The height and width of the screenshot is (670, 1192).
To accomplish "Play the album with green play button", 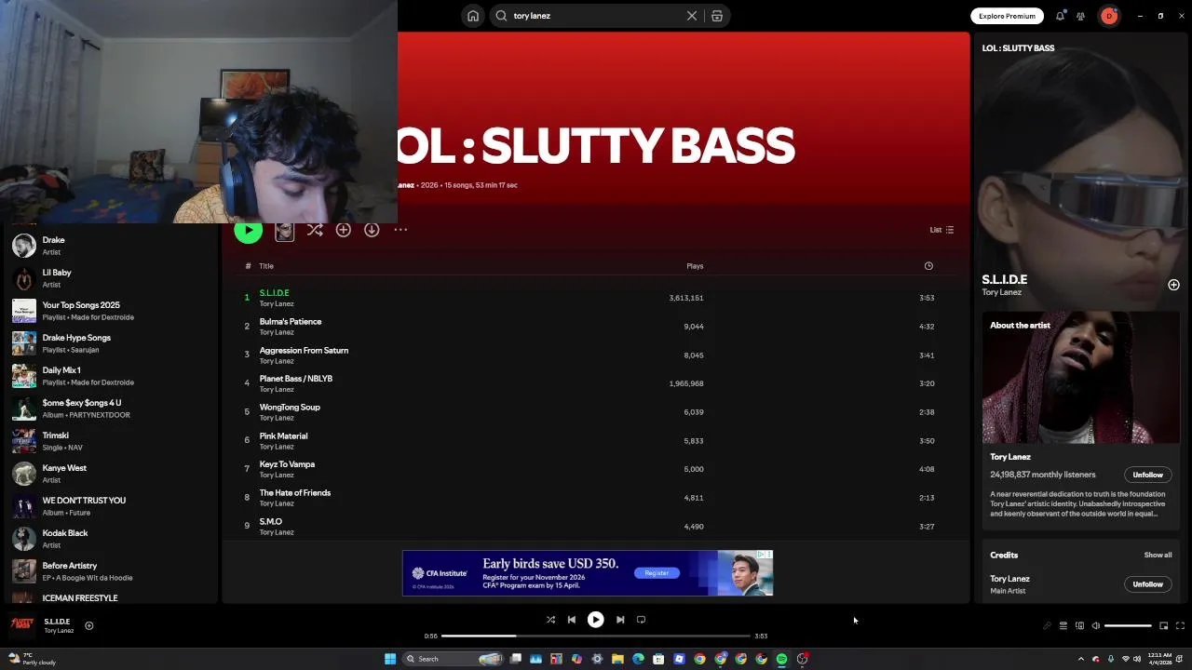I will click(x=249, y=230).
